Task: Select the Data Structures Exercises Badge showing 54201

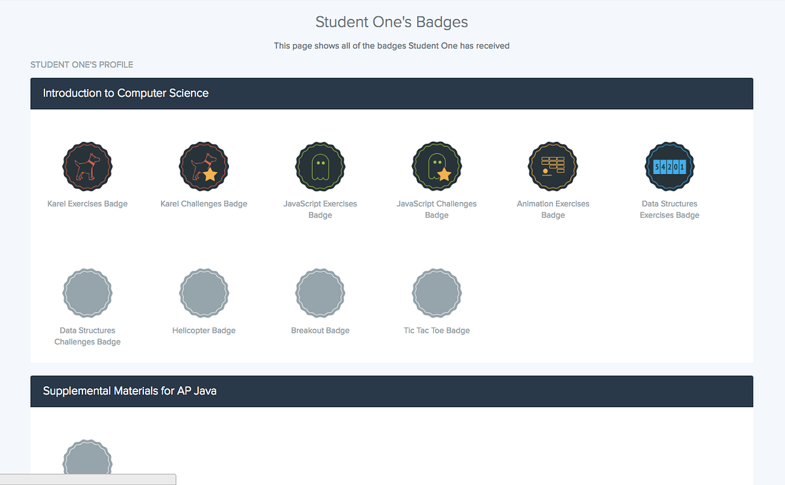Action: click(669, 166)
